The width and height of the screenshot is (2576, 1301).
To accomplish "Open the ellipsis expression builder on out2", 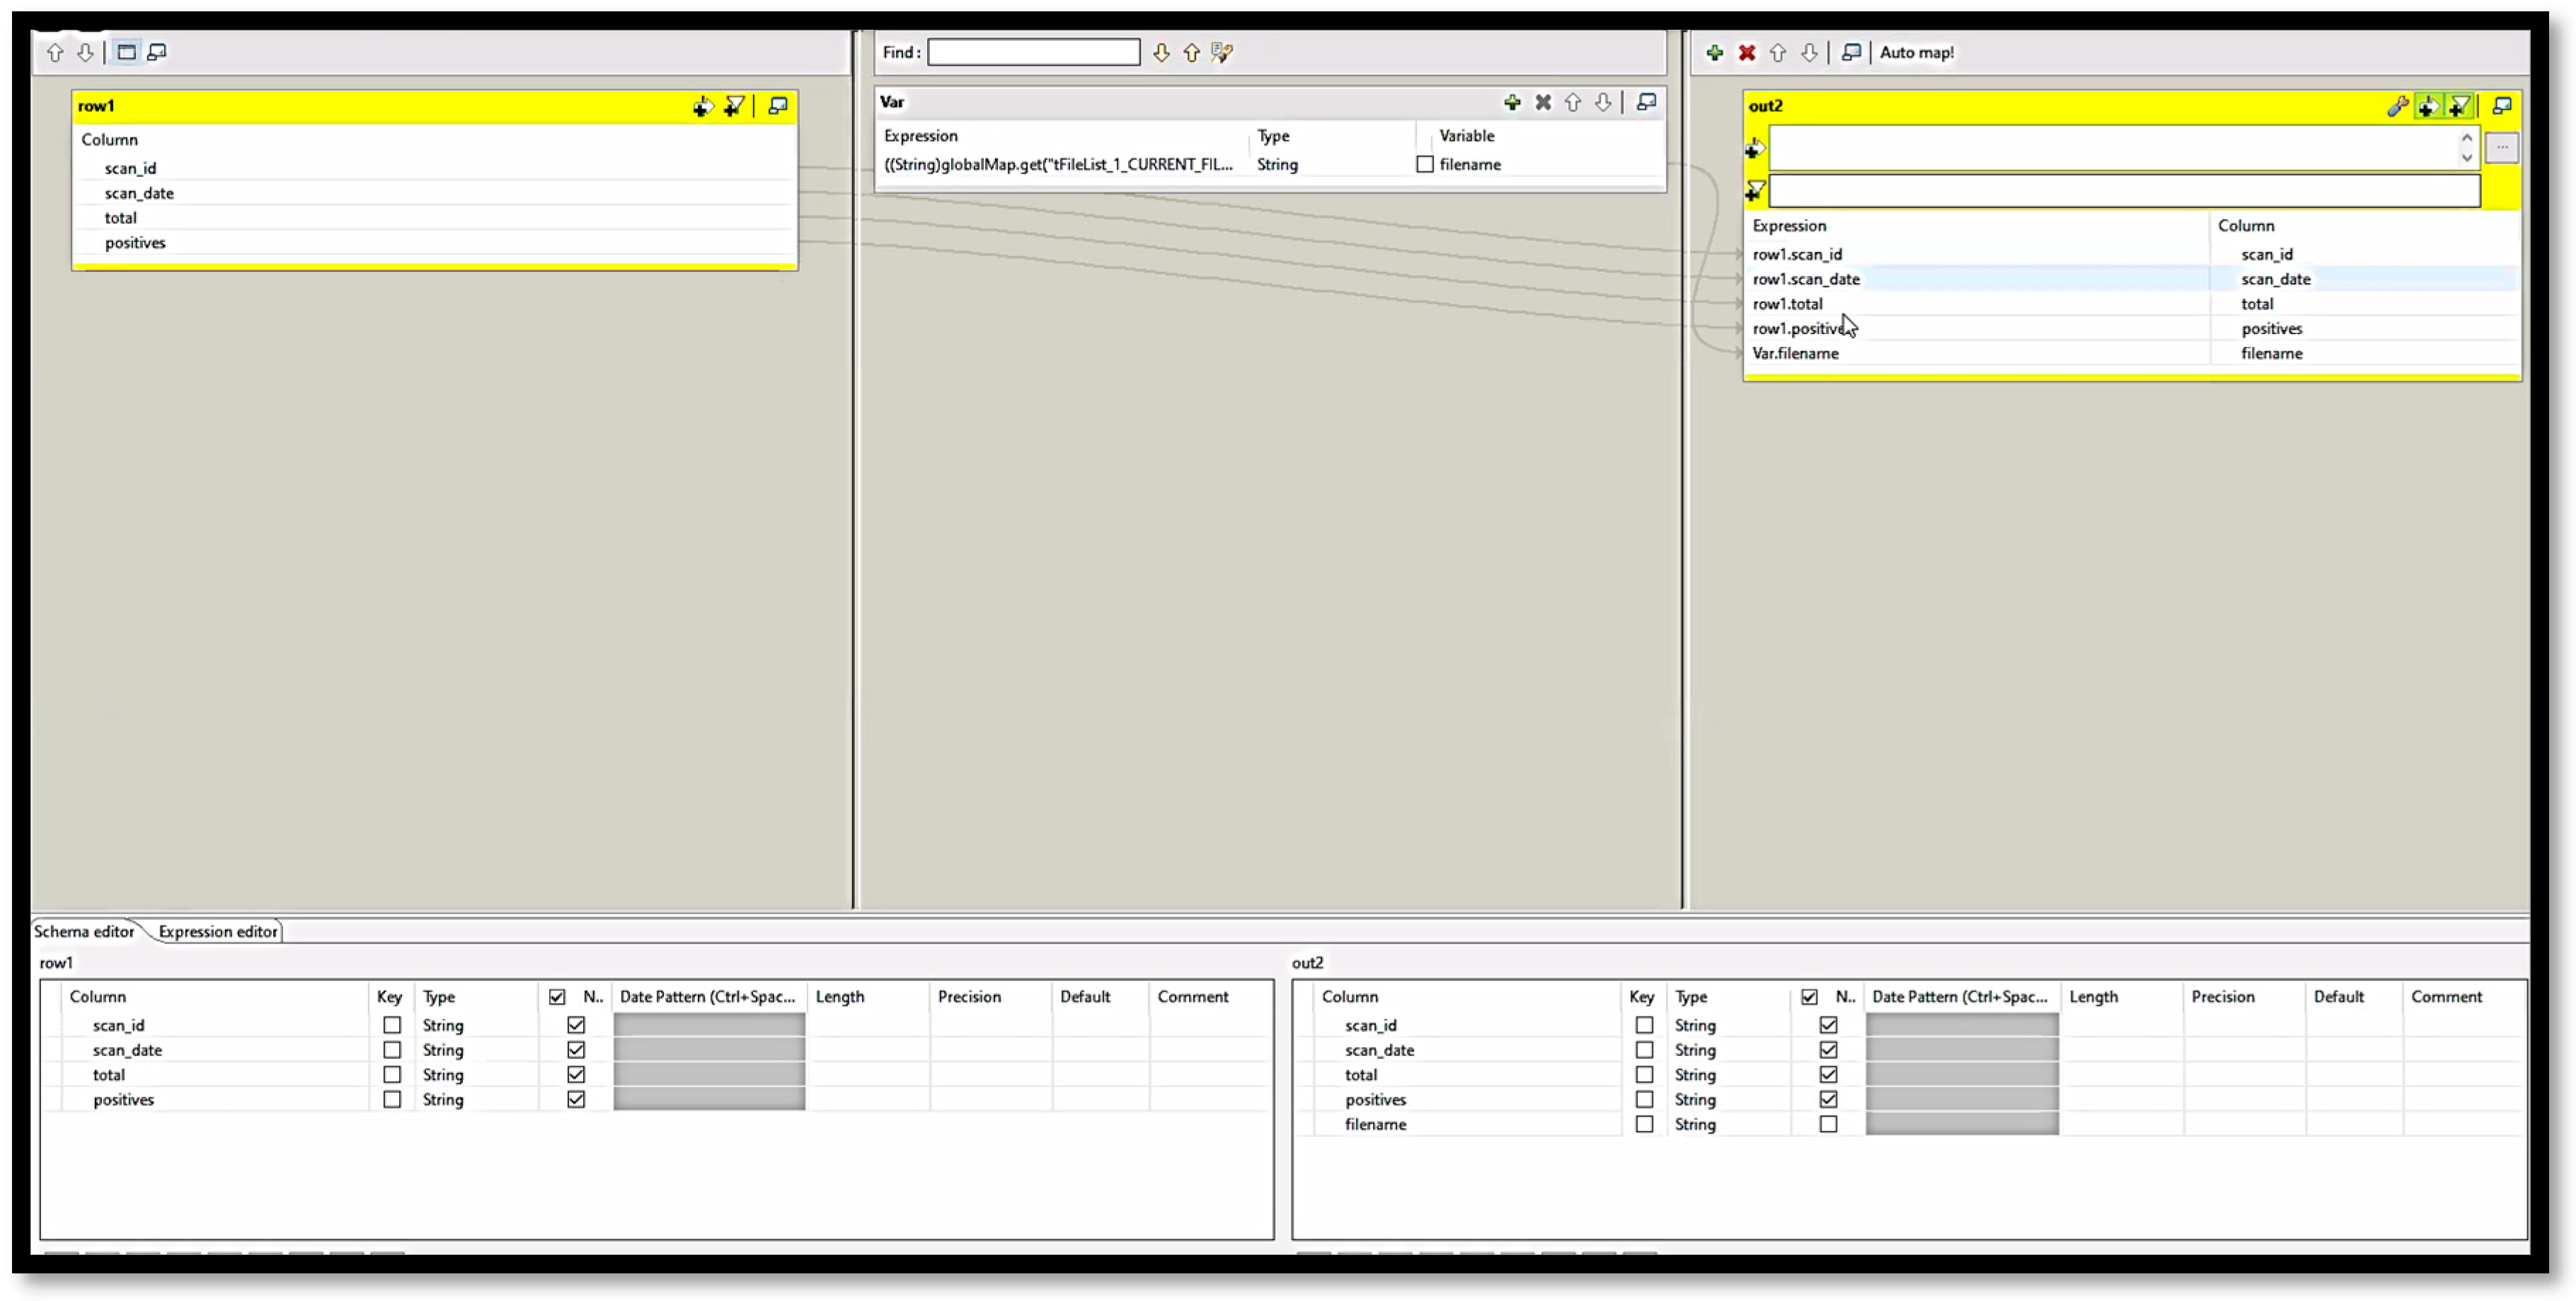I will 2501,148.
